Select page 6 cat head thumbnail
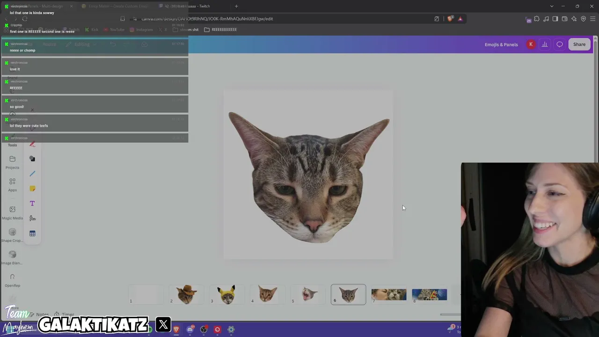The width and height of the screenshot is (599, 337). pos(349,294)
